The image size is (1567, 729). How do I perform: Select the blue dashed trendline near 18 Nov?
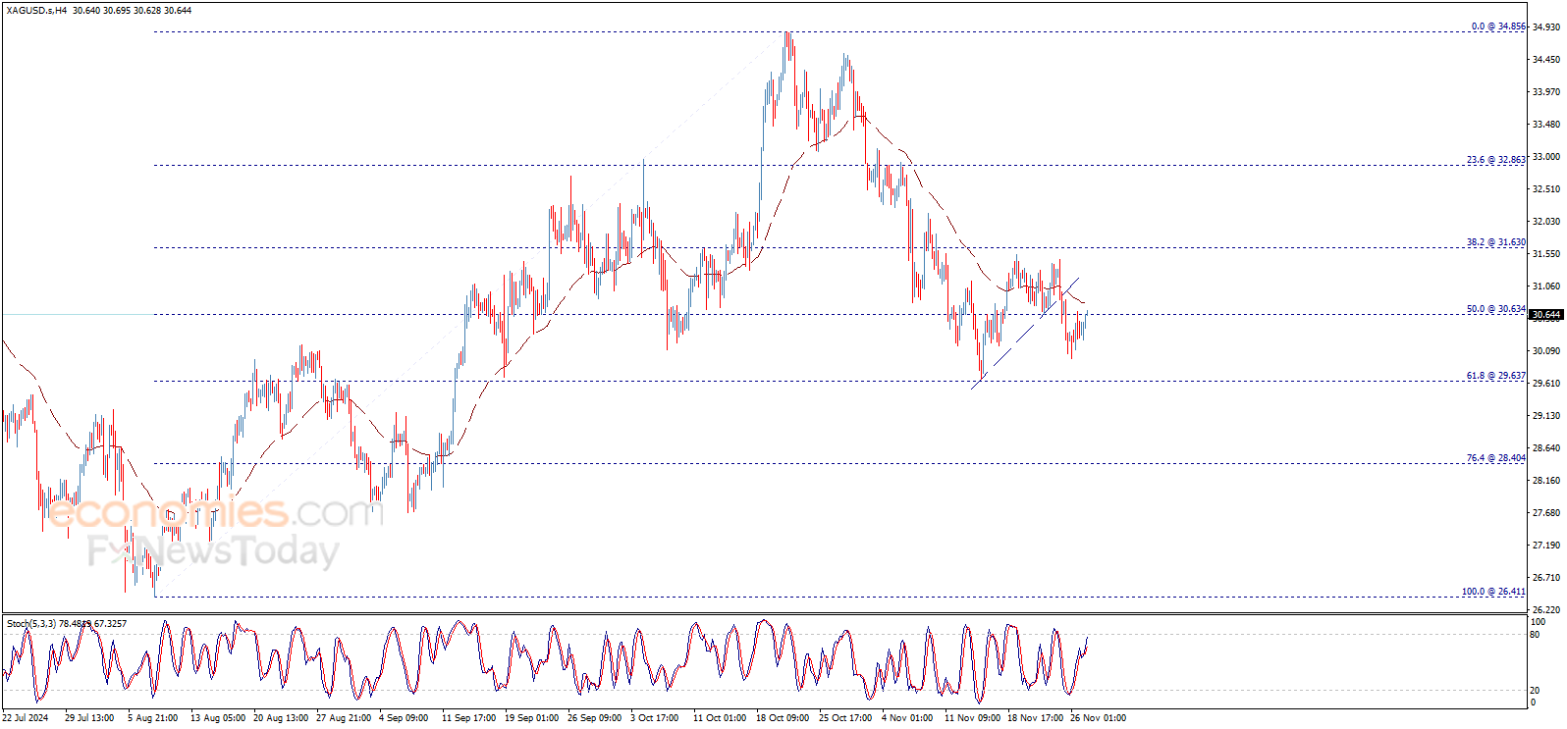click(1025, 334)
